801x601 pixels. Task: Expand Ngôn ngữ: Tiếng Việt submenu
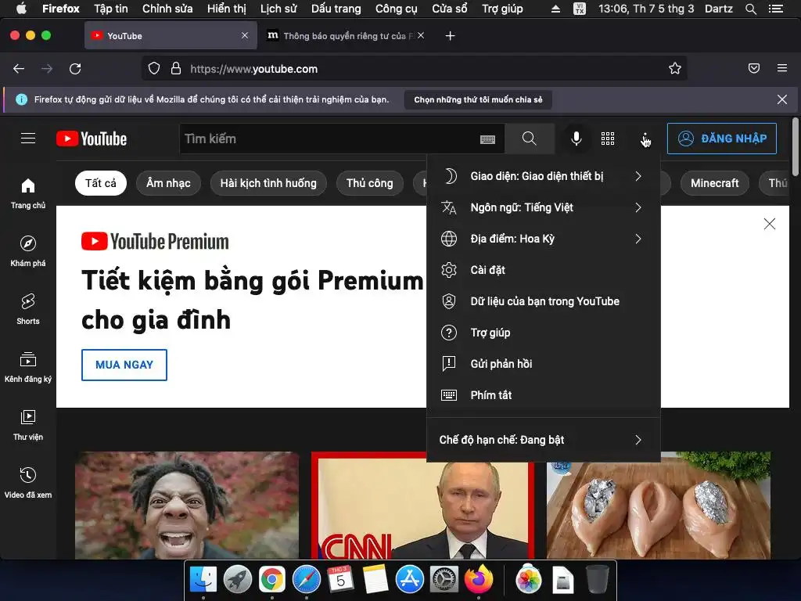(544, 207)
